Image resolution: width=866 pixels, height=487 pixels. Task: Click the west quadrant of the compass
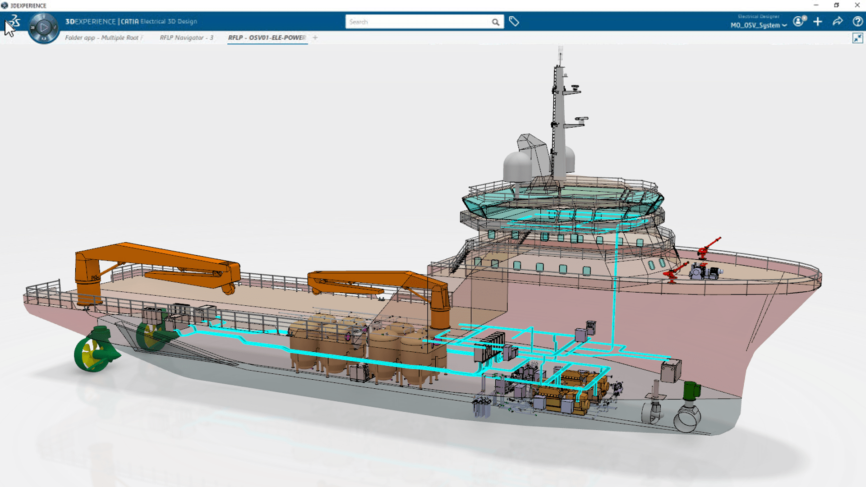(32, 28)
